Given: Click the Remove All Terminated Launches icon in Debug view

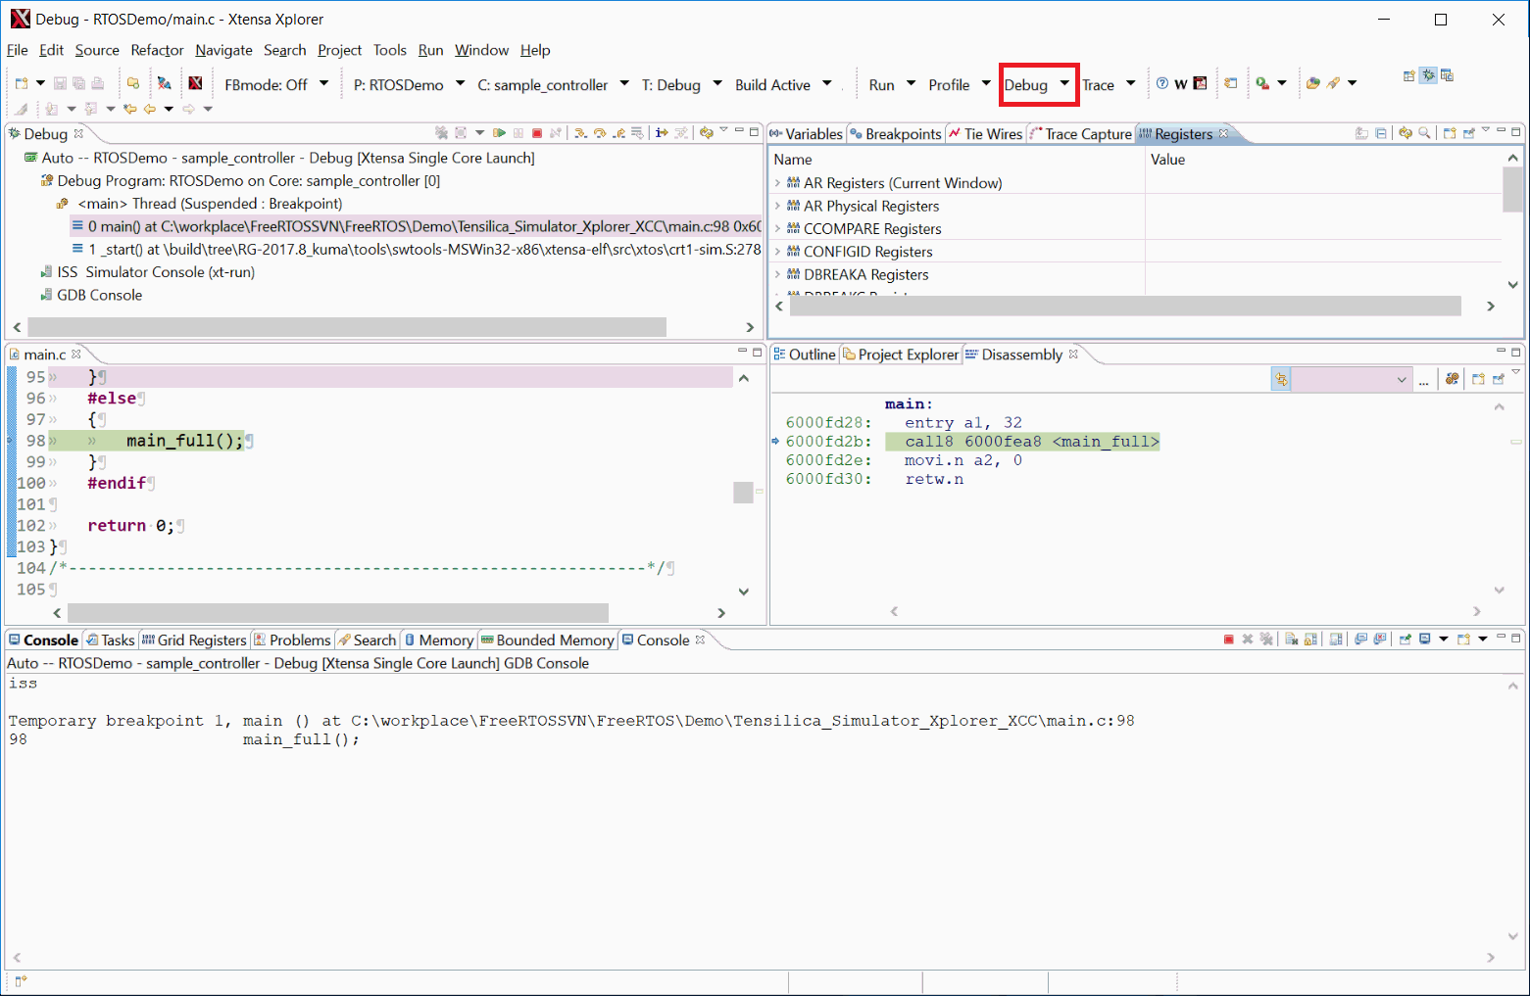Looking at the screenshot, I should click(441, 132).
